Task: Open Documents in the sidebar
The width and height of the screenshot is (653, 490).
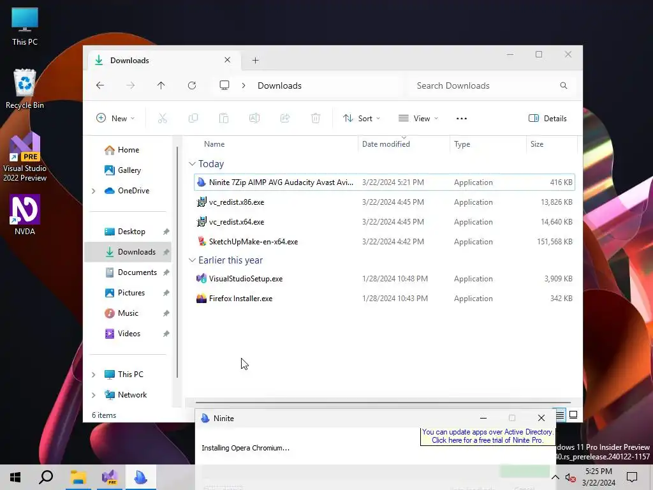Action: tap(128, 272)
